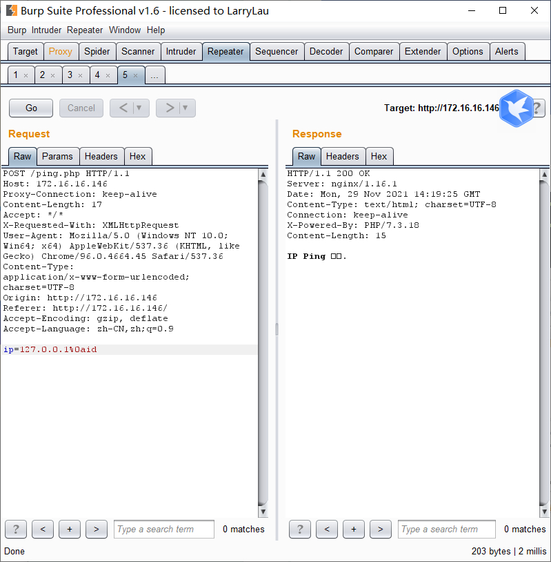Close repeater tab 2 with its x
The image size is (551, 562).
tap(52, 76)
